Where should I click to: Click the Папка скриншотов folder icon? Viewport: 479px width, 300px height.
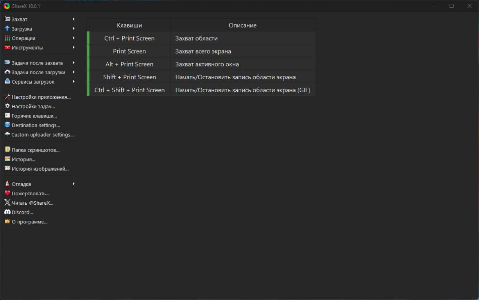[x=7, y=150]
